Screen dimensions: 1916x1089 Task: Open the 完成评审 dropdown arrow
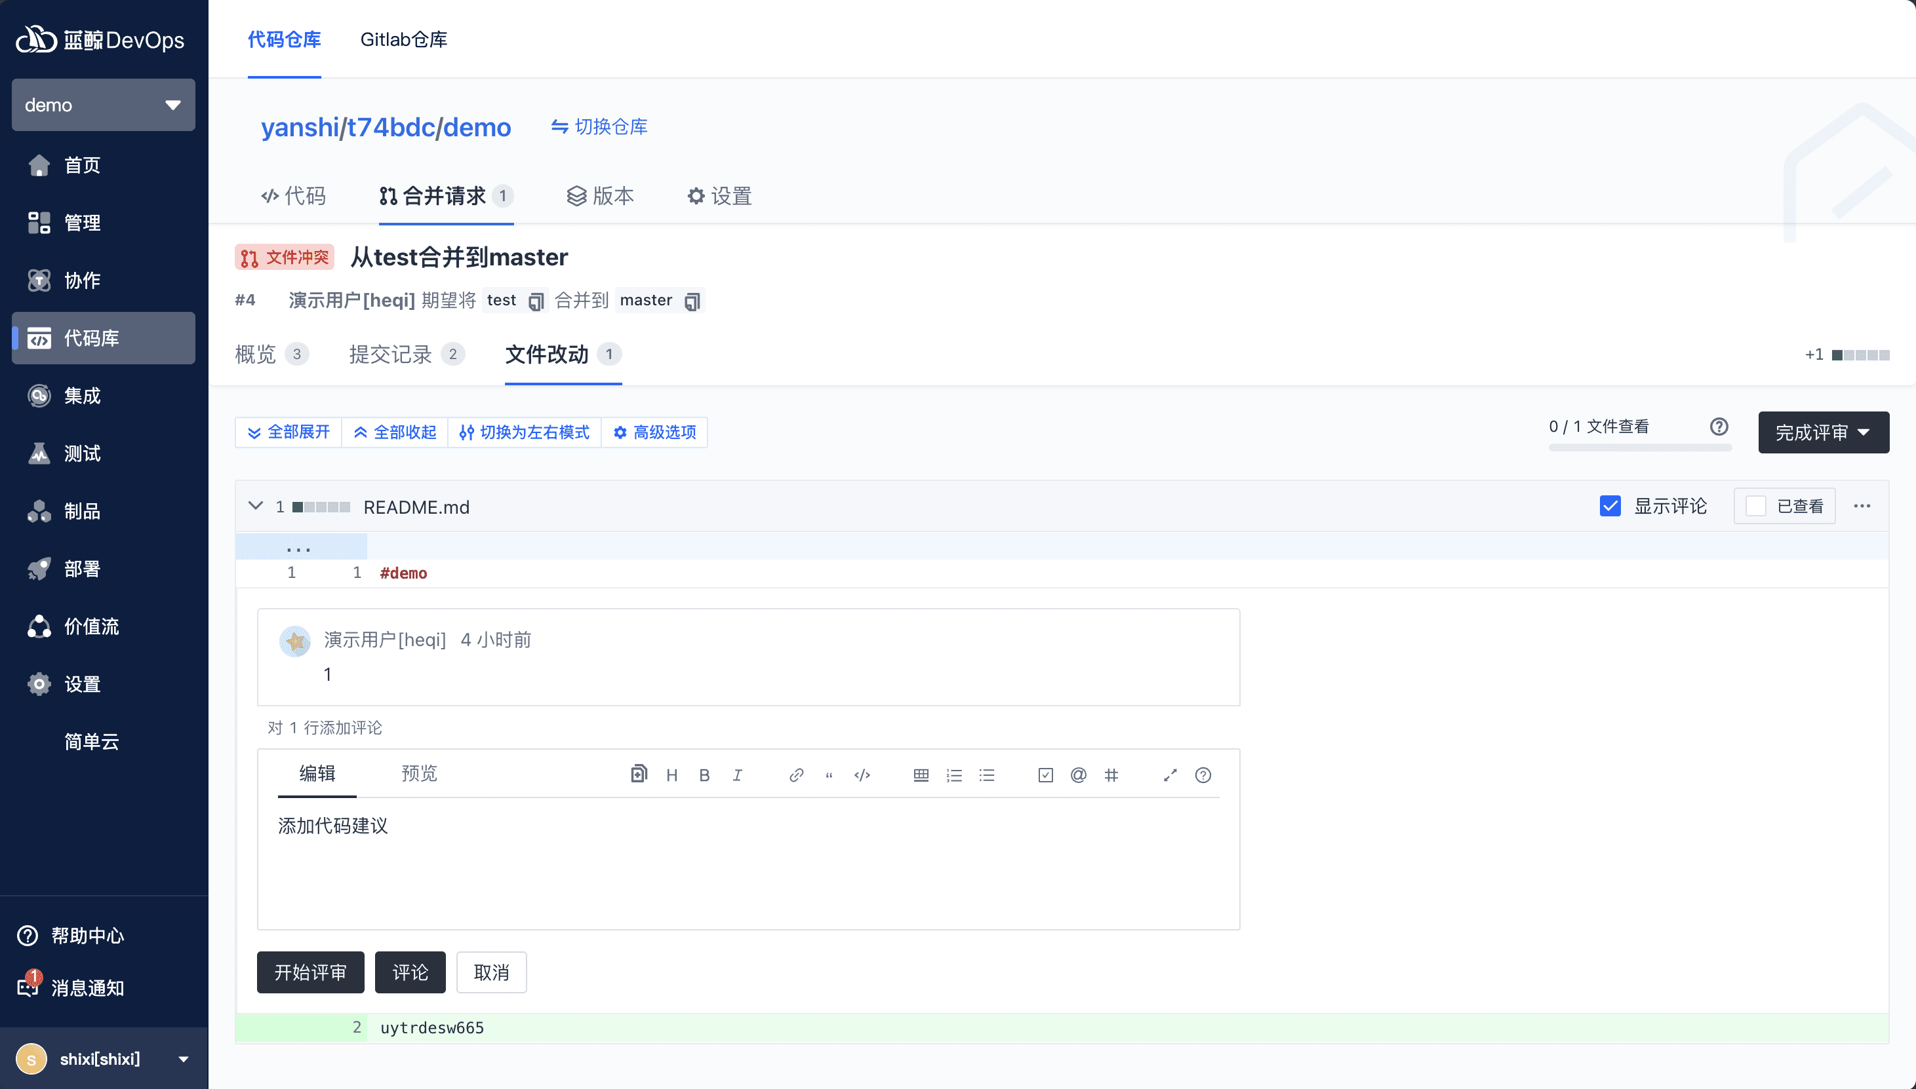[x=1864, y=432]
